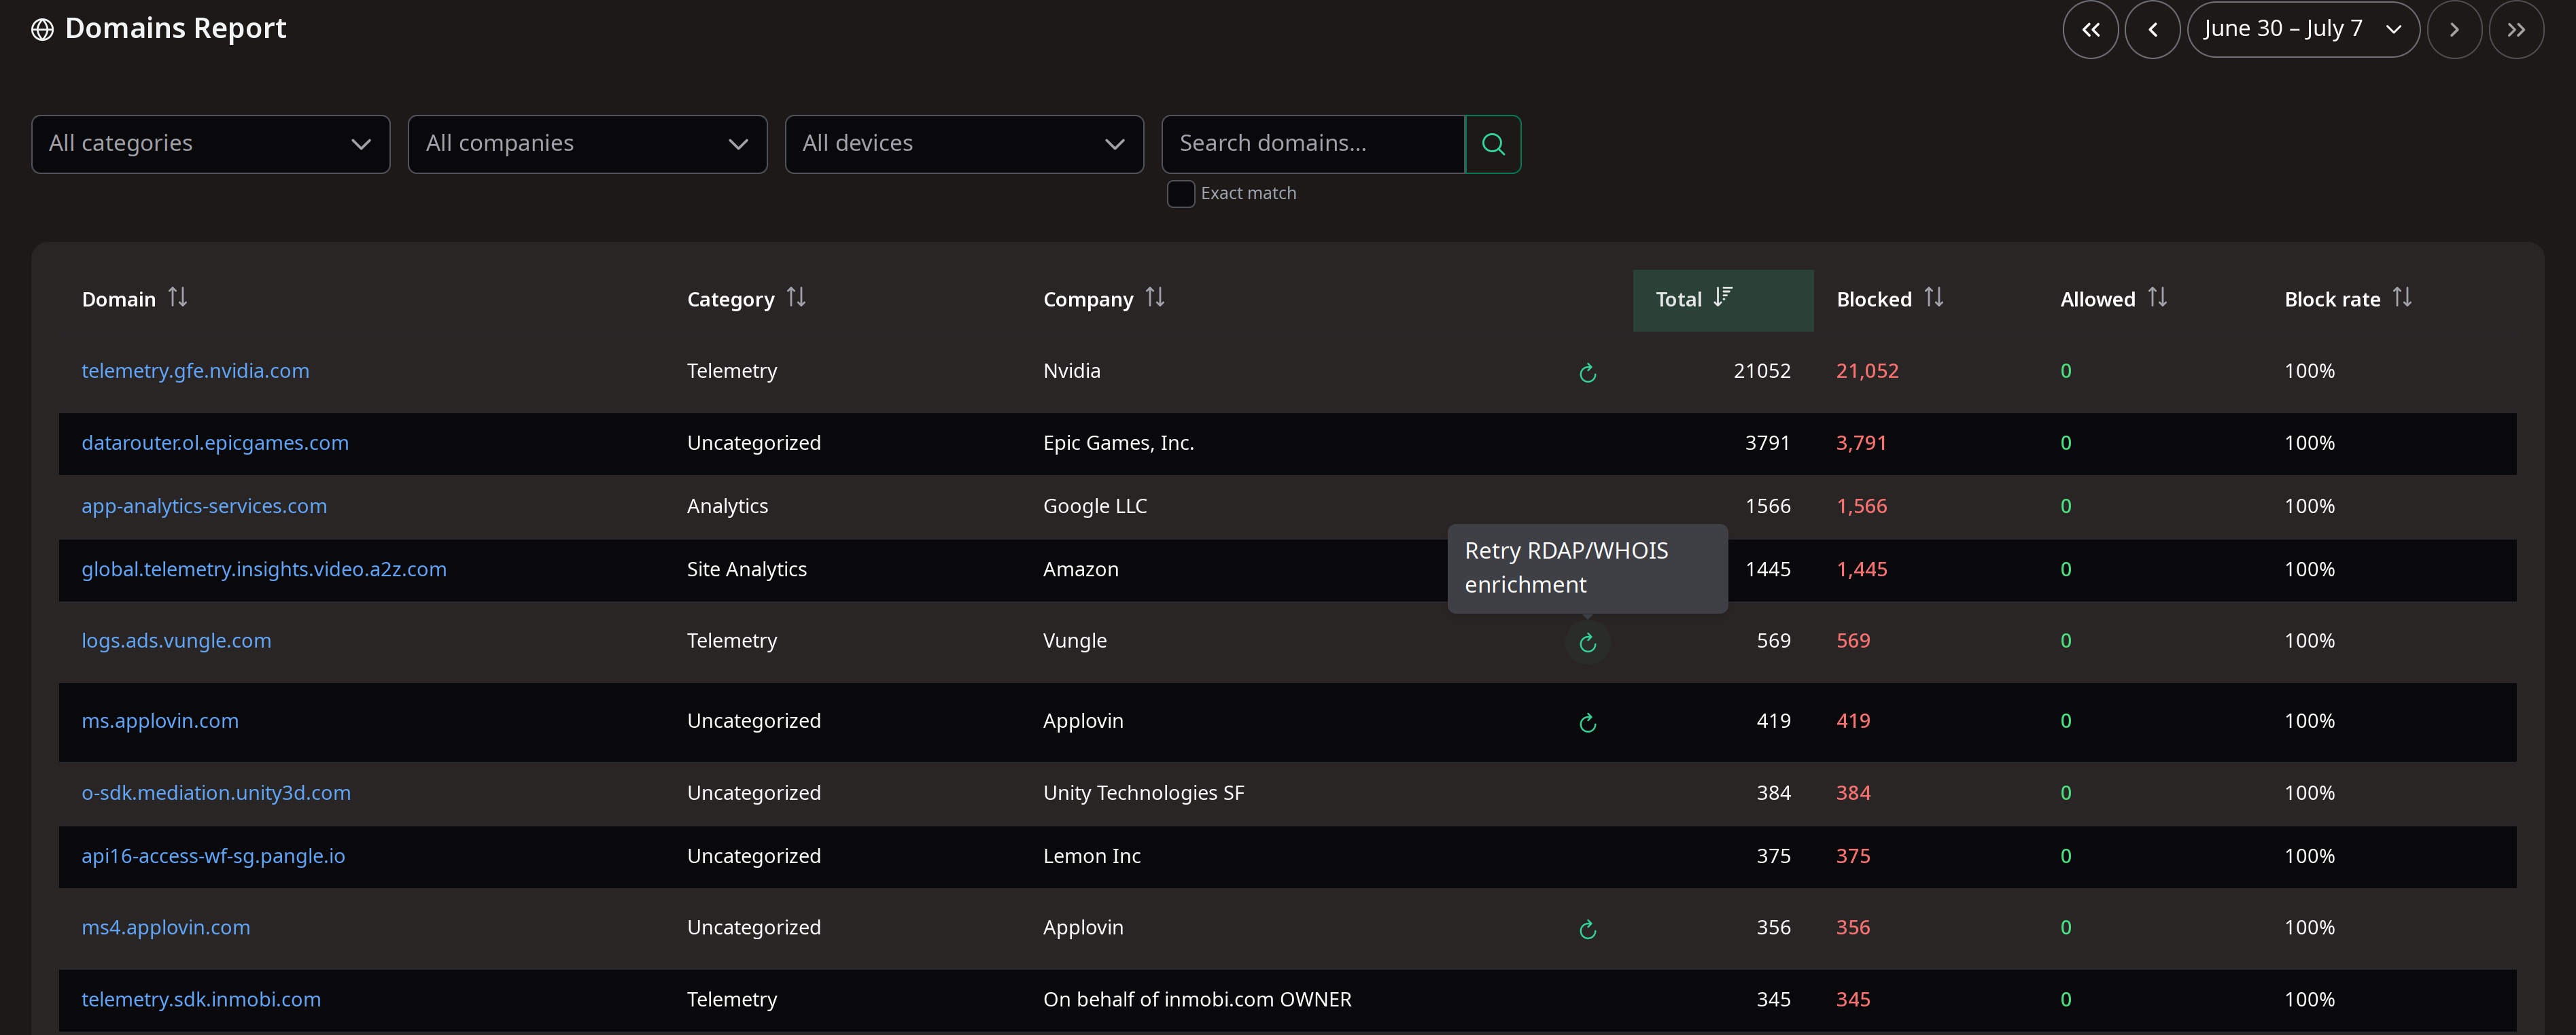This screenshot has height=1035, width=2576.
Task: Go to previous date range arrow
Action: click(x=2152, y=30)
